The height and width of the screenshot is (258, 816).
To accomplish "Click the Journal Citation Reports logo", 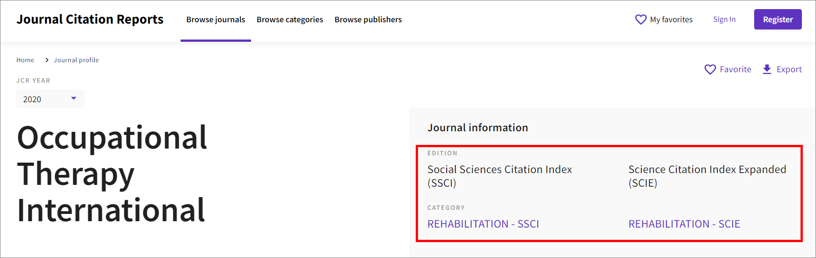I will [90, 20].
